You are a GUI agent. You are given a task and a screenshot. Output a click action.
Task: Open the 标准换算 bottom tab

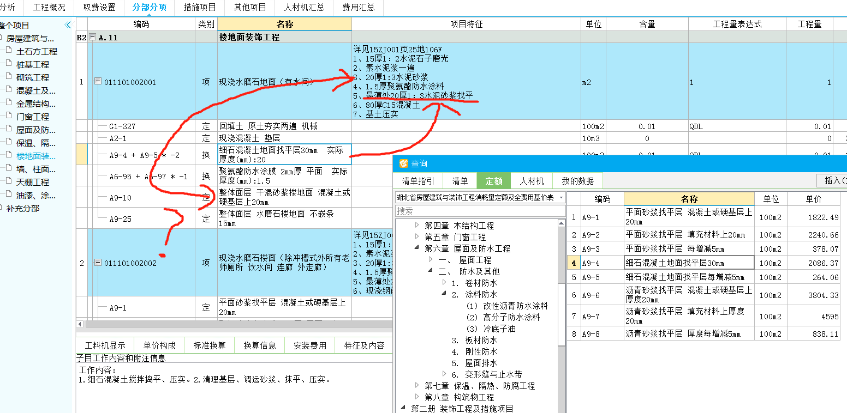[x=210, y=345]
